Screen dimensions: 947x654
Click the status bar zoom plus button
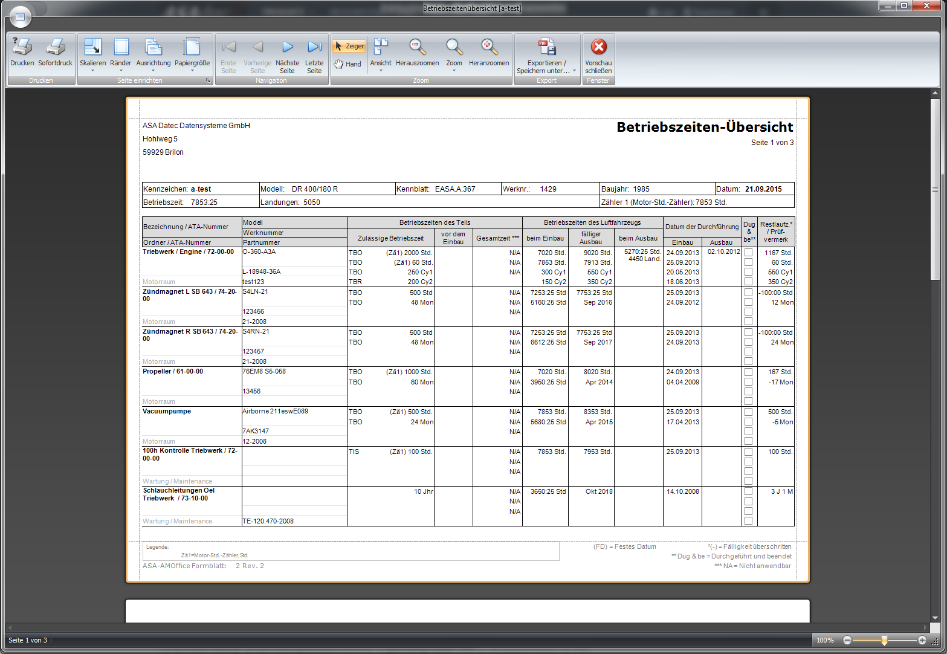click(x=922, y=640)
